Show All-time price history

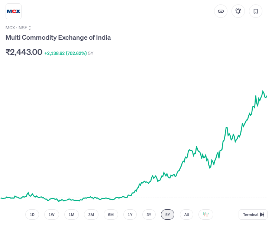(x=187, y=214)
